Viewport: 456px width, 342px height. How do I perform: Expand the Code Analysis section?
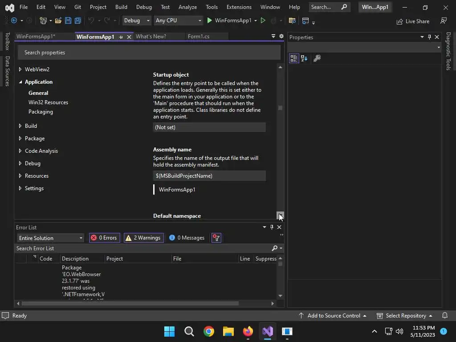[20, 151]
